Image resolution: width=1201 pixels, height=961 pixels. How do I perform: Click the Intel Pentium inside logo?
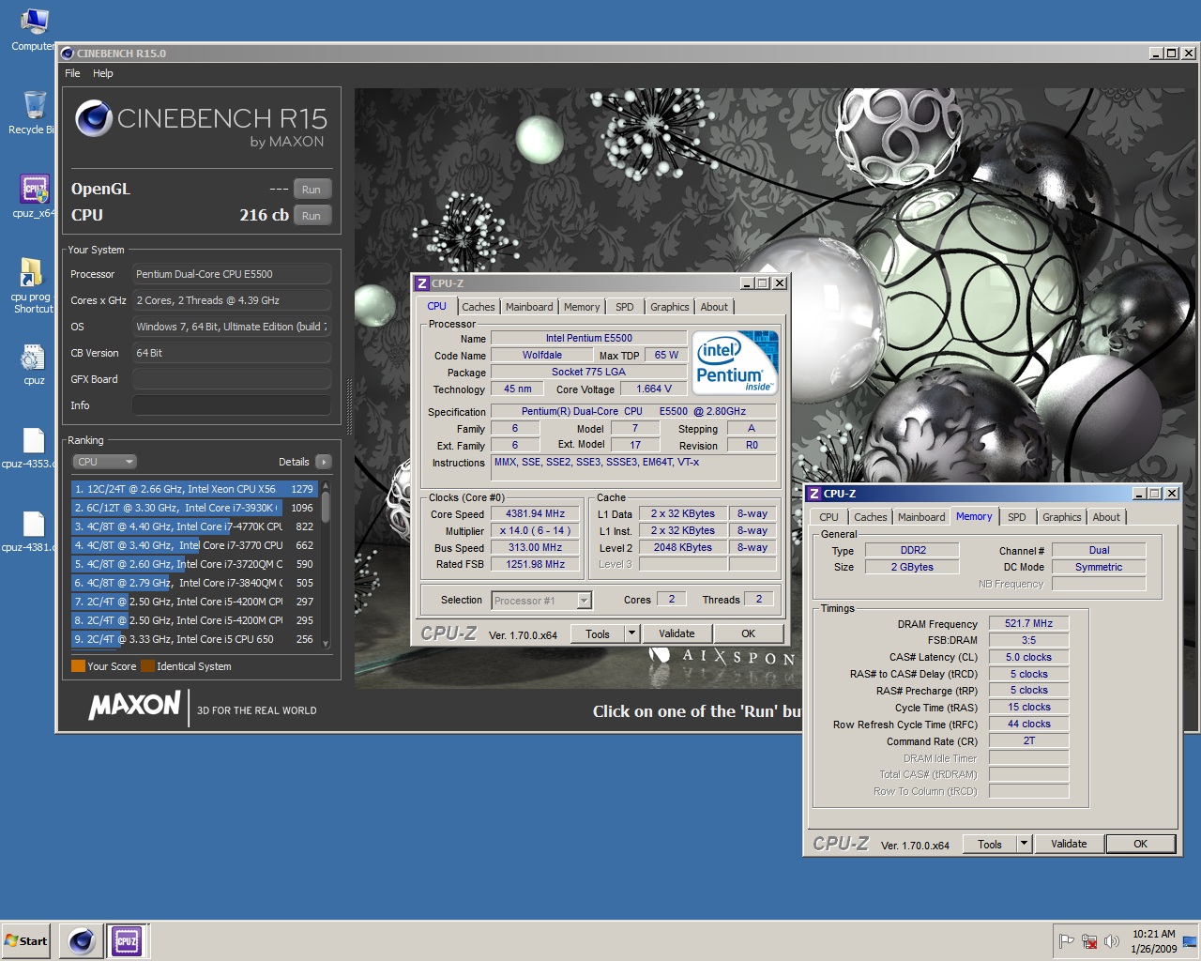[x=735, y=362]
